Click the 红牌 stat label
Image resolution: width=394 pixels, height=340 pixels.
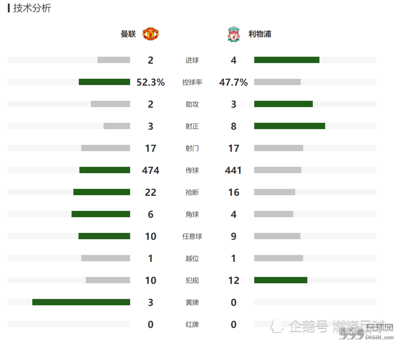click(192, 325)
